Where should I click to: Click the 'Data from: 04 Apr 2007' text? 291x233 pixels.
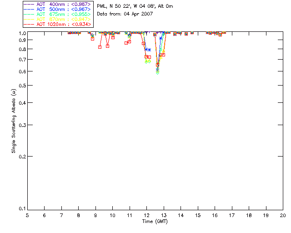[125, 14]
